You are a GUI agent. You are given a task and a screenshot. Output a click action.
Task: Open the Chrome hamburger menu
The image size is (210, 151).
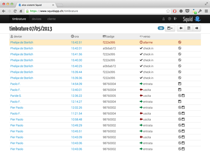coord(206,11)
